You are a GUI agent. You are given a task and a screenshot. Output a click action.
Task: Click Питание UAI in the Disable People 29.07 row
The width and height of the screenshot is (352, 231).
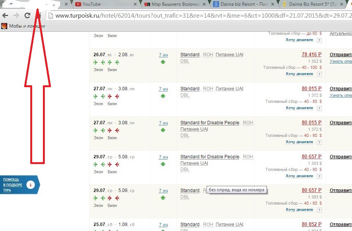pos(194,163)
